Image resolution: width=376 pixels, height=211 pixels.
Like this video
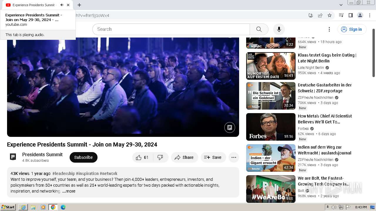[x=142, y=157]
